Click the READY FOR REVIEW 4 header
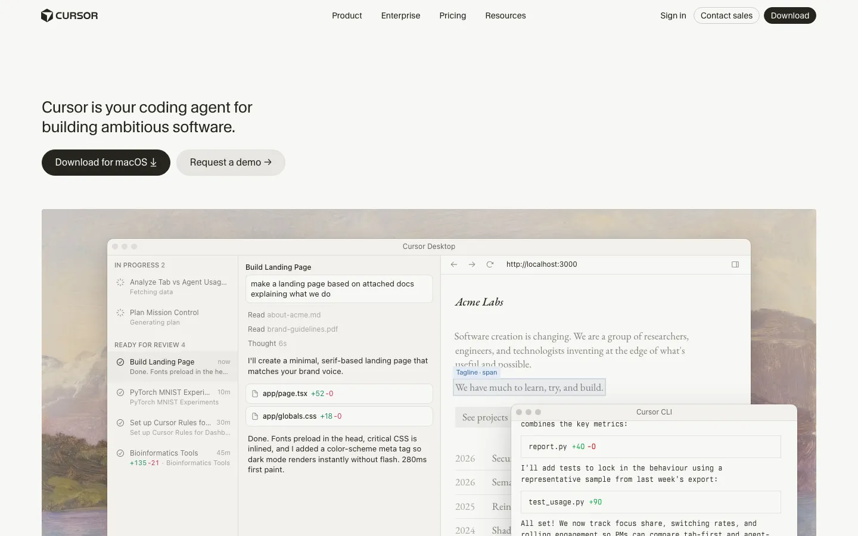Image resolution: width=858 pixels, height=536 pixels. [x=150, y=345]
